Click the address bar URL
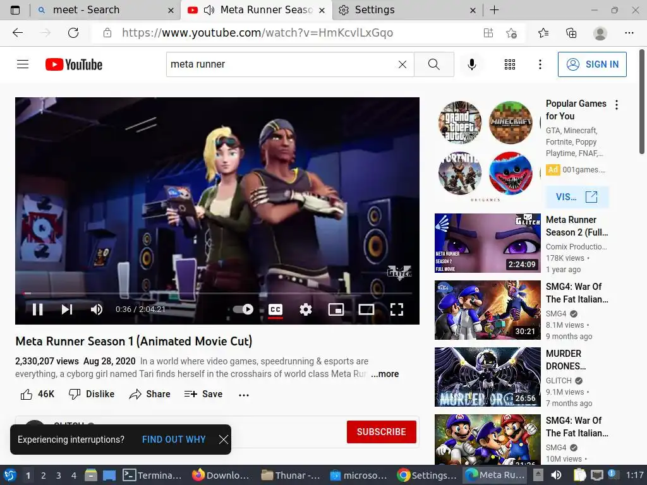 (x=257, y=33)
